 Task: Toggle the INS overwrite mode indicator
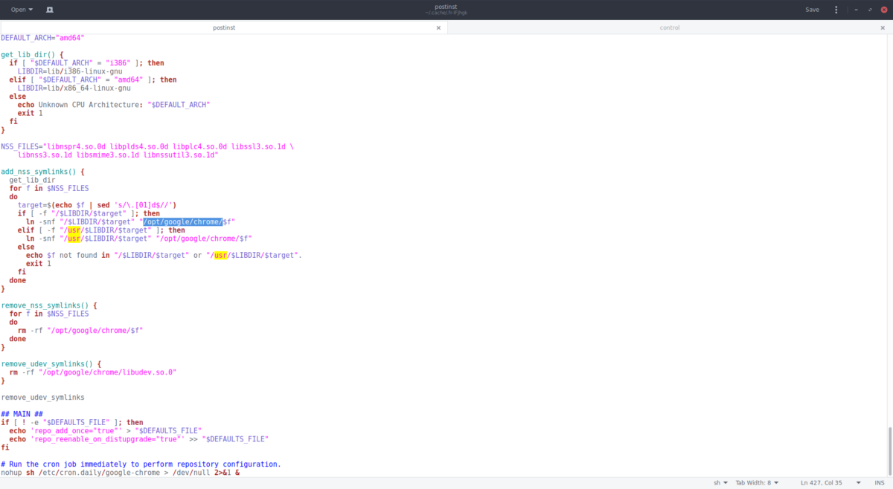tap(881, 482)
